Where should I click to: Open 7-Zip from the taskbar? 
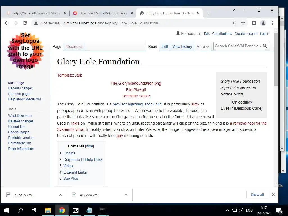point(75,210)
